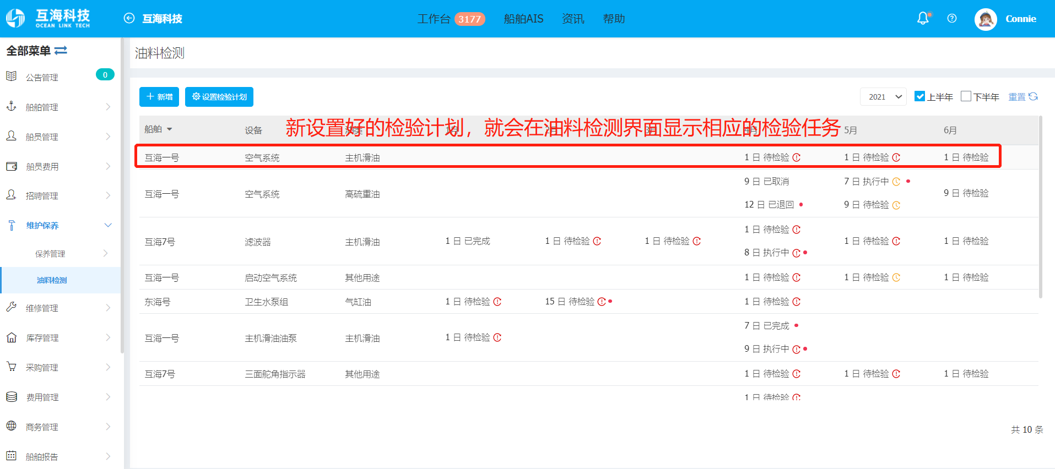Expand the 保养管理 submenu chevron
The image size is (1055, 469).
click(x=105, y=253)
